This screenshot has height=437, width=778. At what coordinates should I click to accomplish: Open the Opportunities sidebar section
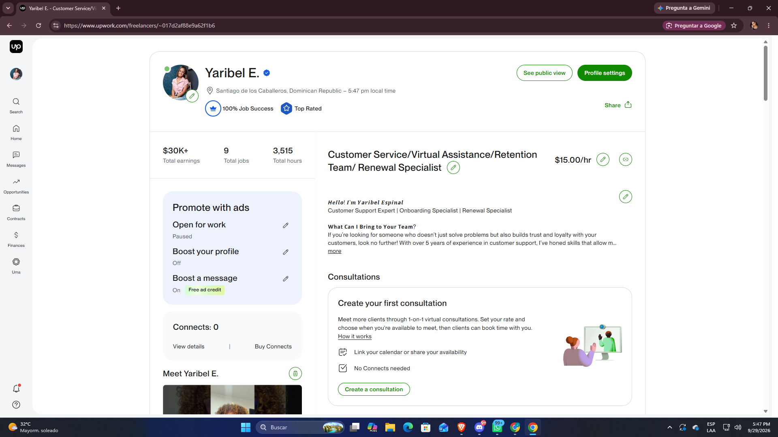(16, 186)
